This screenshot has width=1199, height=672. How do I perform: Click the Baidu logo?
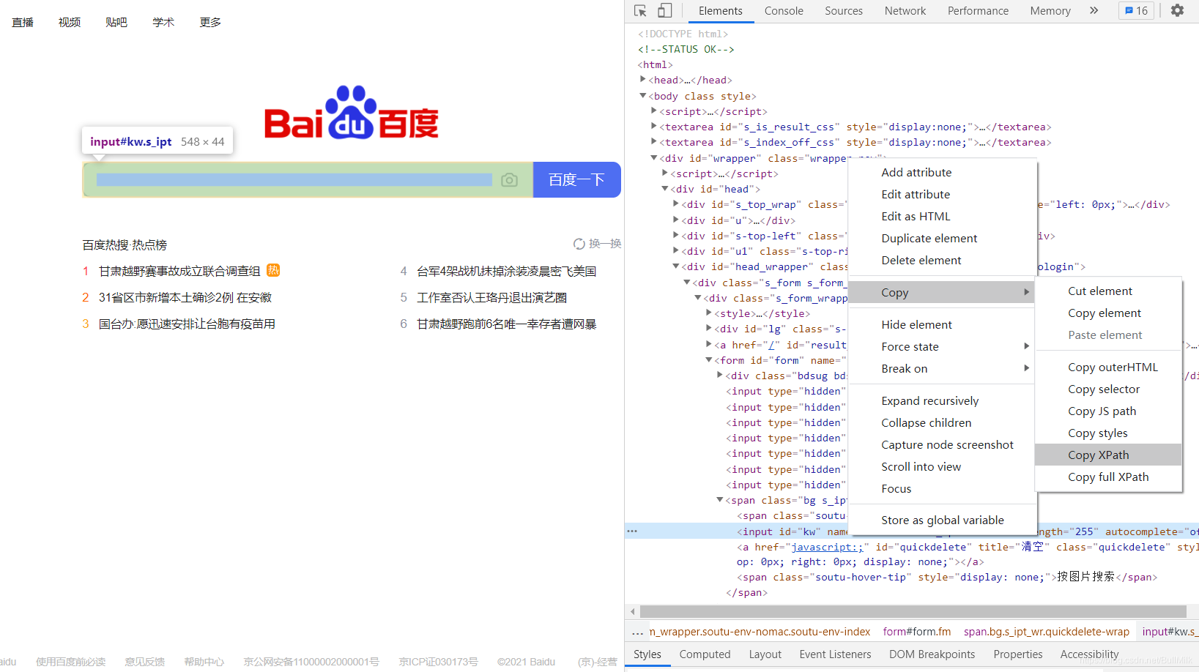[352, 113]
